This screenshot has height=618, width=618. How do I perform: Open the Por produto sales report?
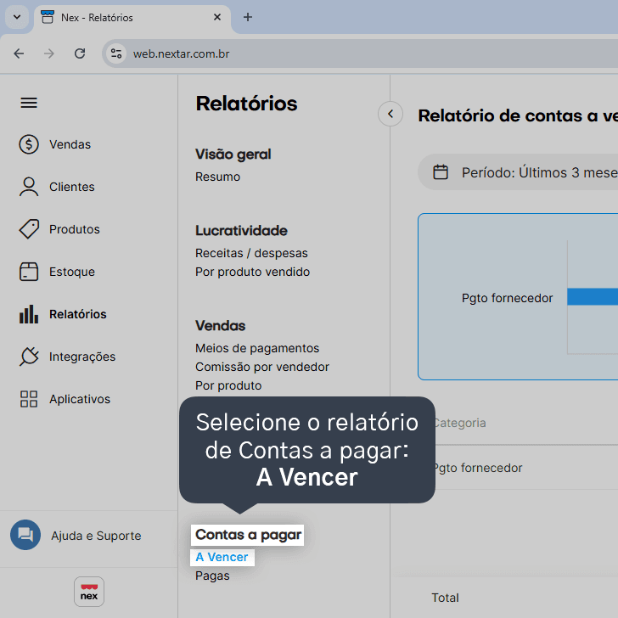tap(228, 385)
